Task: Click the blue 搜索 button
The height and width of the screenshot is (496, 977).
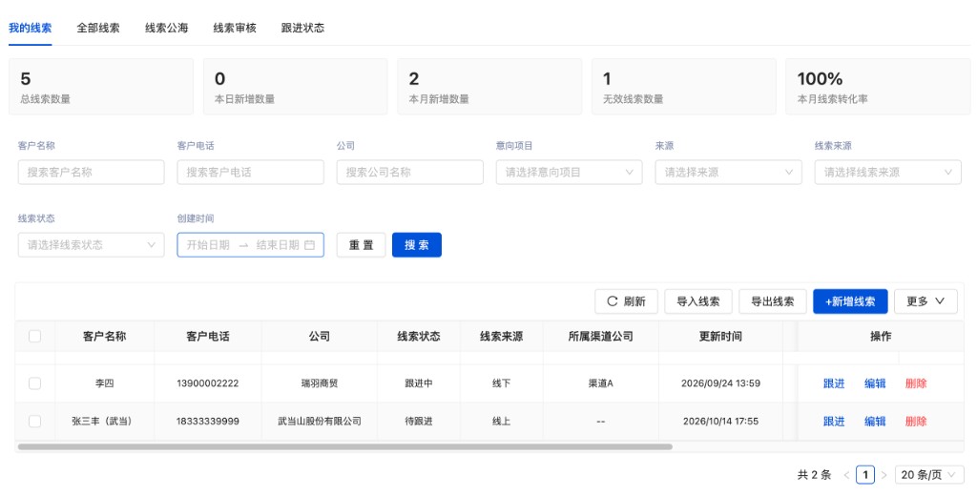Action: (x=417, y=245)
